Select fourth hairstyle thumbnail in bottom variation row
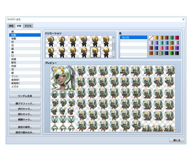 pos(84,52)
